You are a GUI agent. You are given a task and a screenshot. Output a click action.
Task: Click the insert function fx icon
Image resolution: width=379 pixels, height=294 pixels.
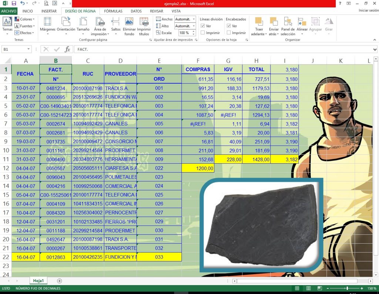[67, 49]
